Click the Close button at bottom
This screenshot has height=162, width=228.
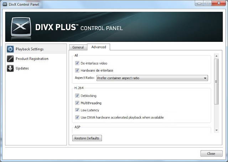[x=211, y=153]
